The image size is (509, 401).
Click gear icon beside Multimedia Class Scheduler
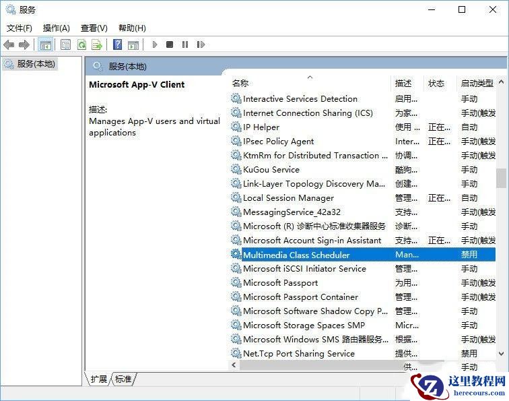236,254
